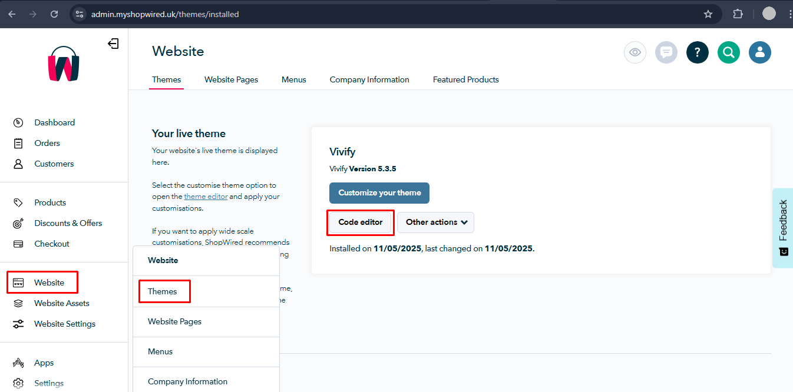Click the Checkout card icon
The width and height of the screenshot is (793, 392).
tap(18, 244)
